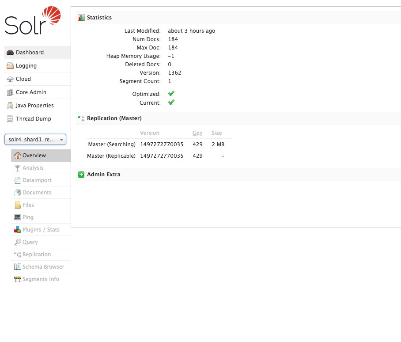Go to the Documents link
The height and width of the screenshot is (342, 401).
point(41,192)
